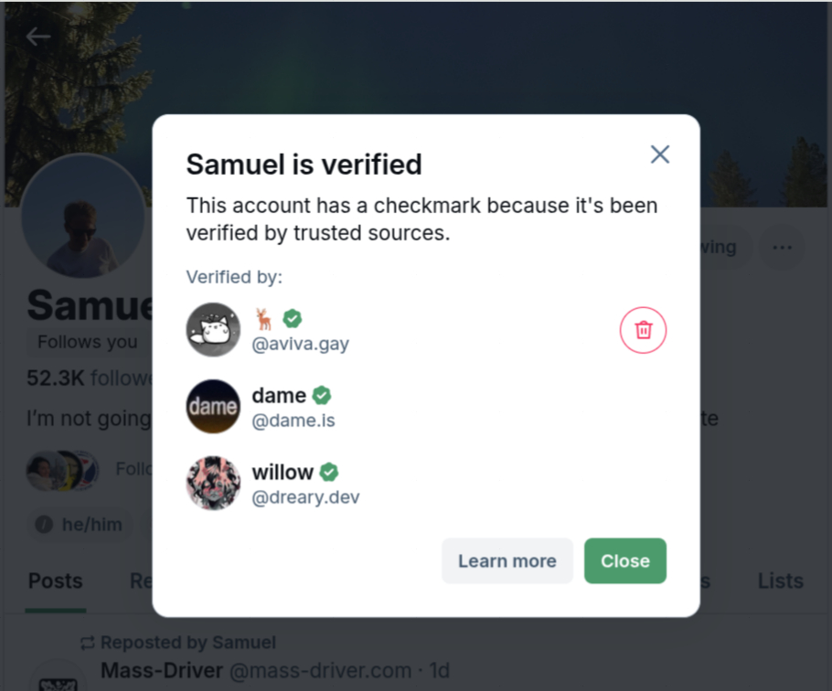Screen dimensions: 832x691
Task: Click the green checkmark beside dame
Action: pyautogui.click(x=322, y=396)
